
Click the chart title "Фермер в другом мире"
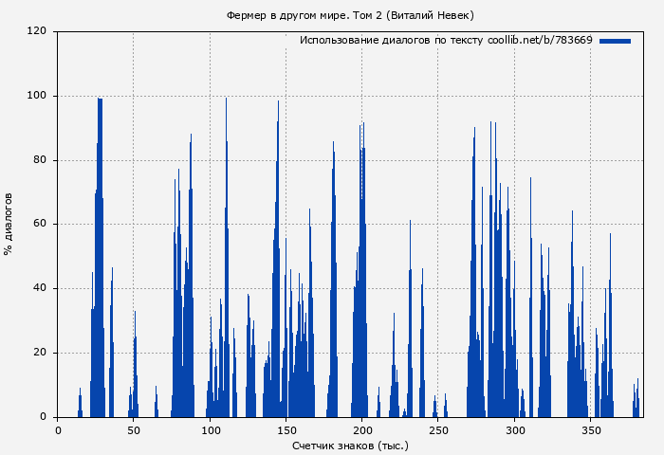click(x=350, y=15)
